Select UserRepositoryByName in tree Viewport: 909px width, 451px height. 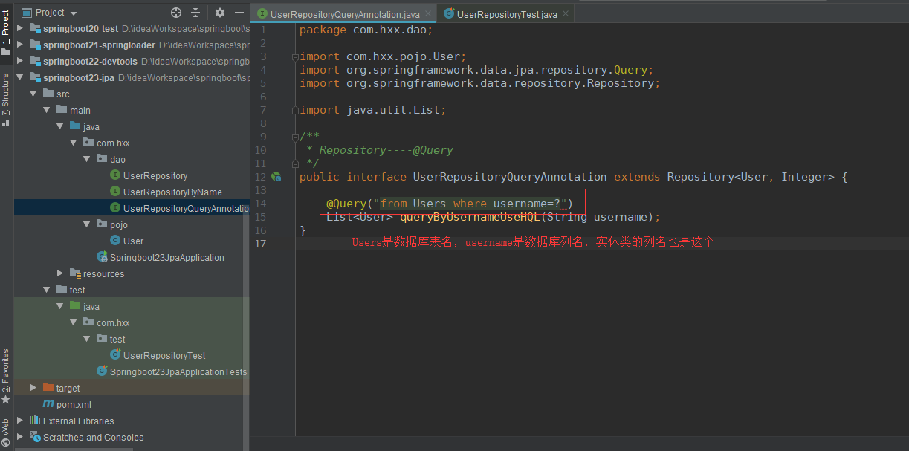pos(172,192)
